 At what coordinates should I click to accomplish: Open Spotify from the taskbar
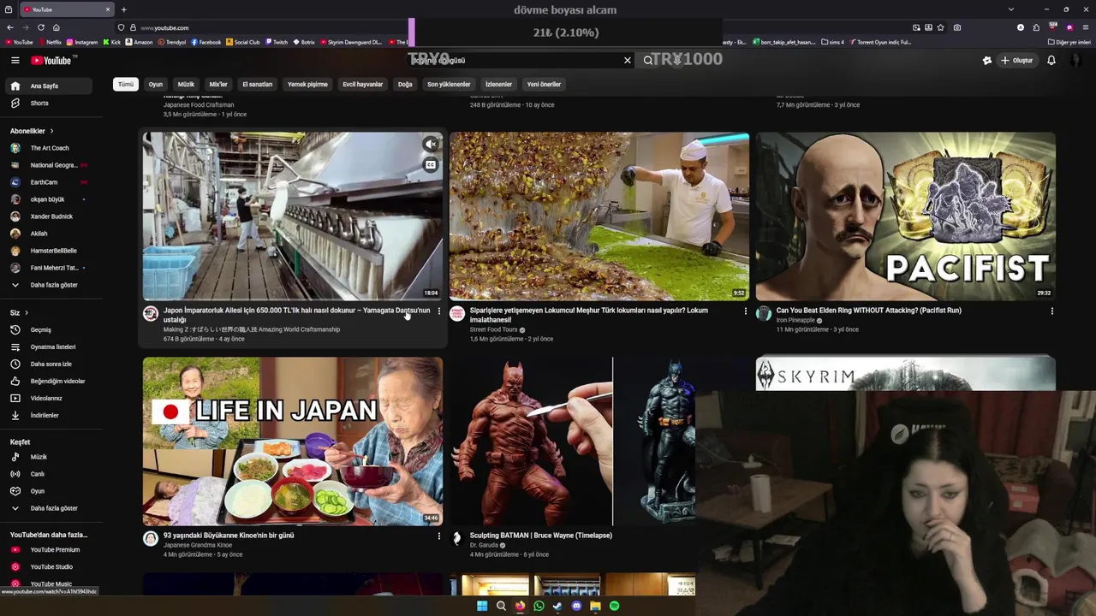click(614, 606)
